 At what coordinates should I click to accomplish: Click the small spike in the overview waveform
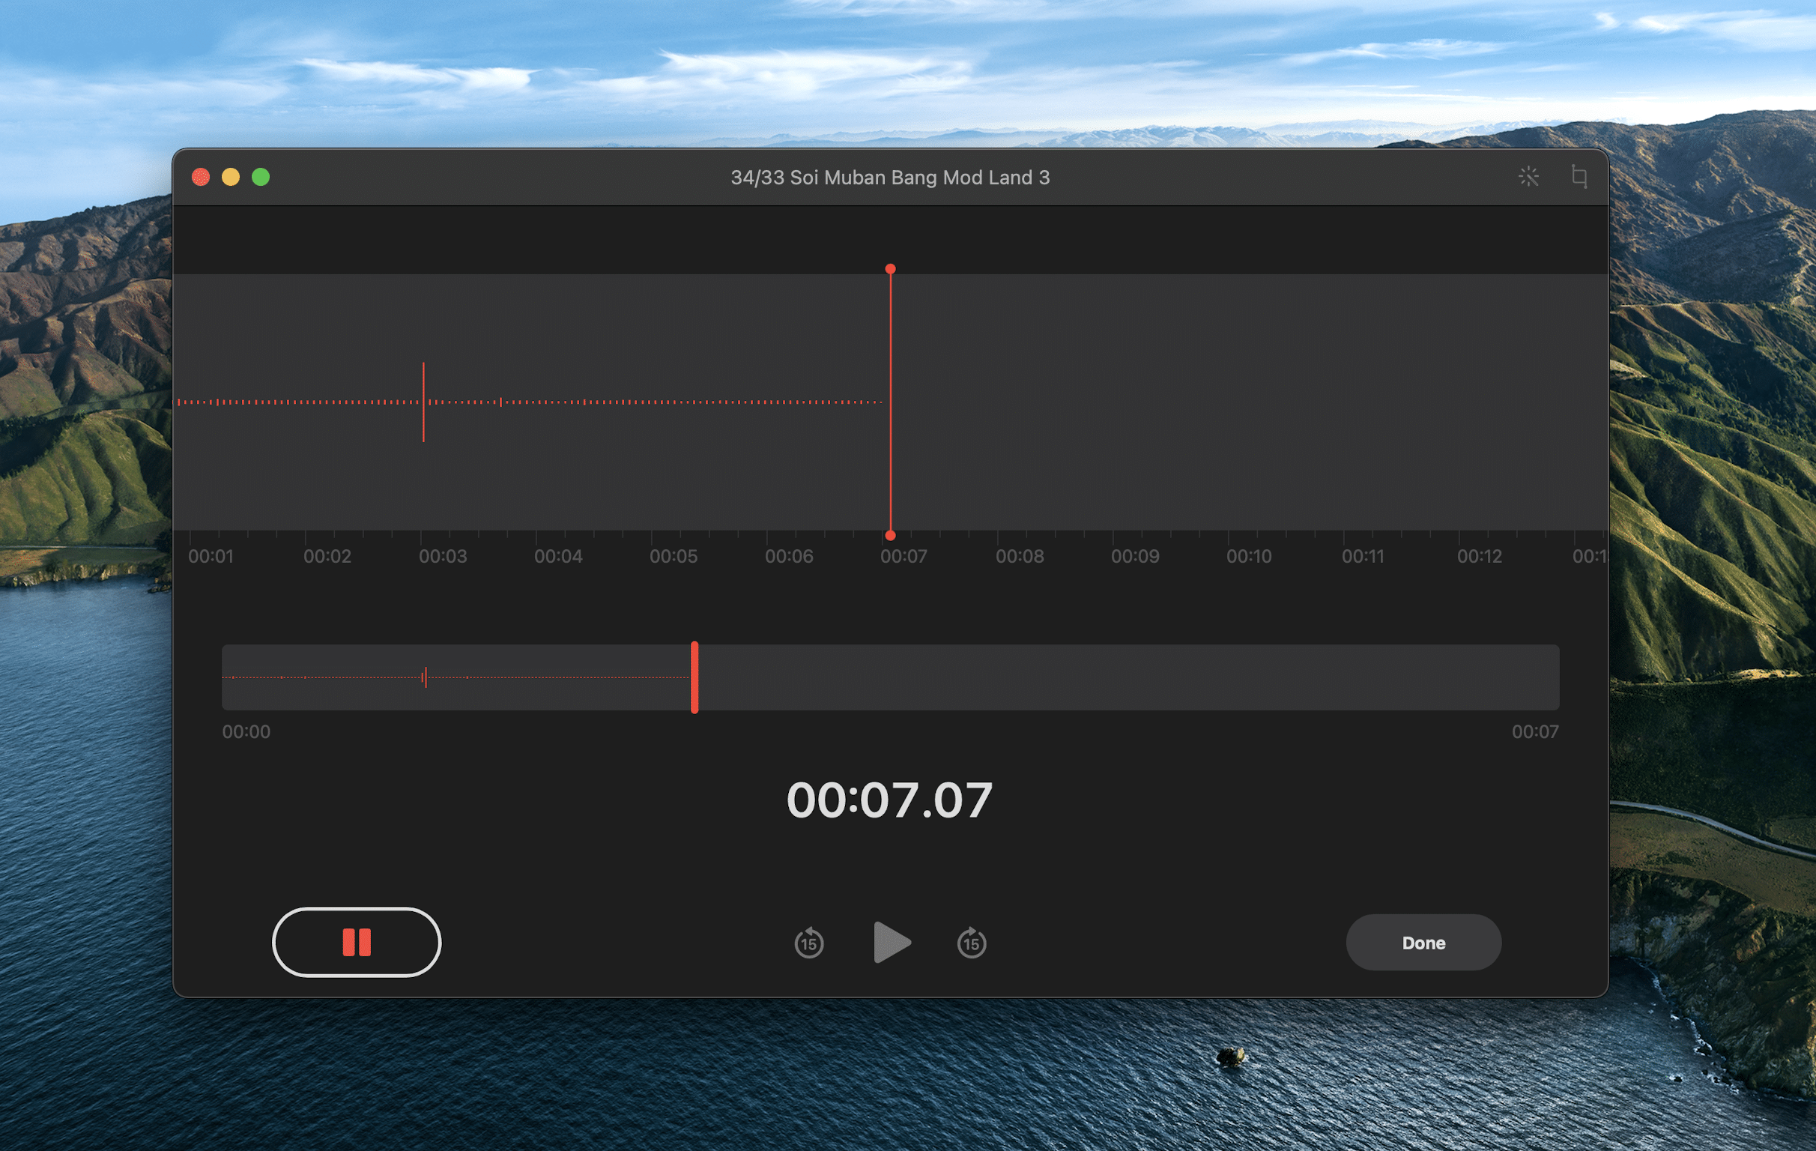tap(426, 677)
